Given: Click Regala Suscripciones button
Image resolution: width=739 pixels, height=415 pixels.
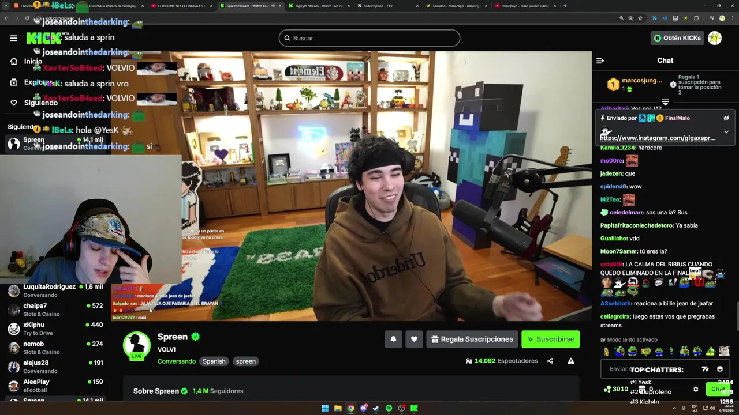Looking at the screenshot, I should point(472,339).
